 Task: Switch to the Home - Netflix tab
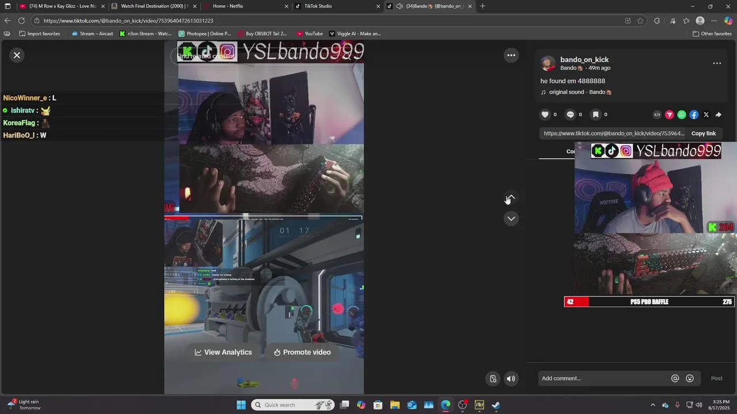[246, 6]
